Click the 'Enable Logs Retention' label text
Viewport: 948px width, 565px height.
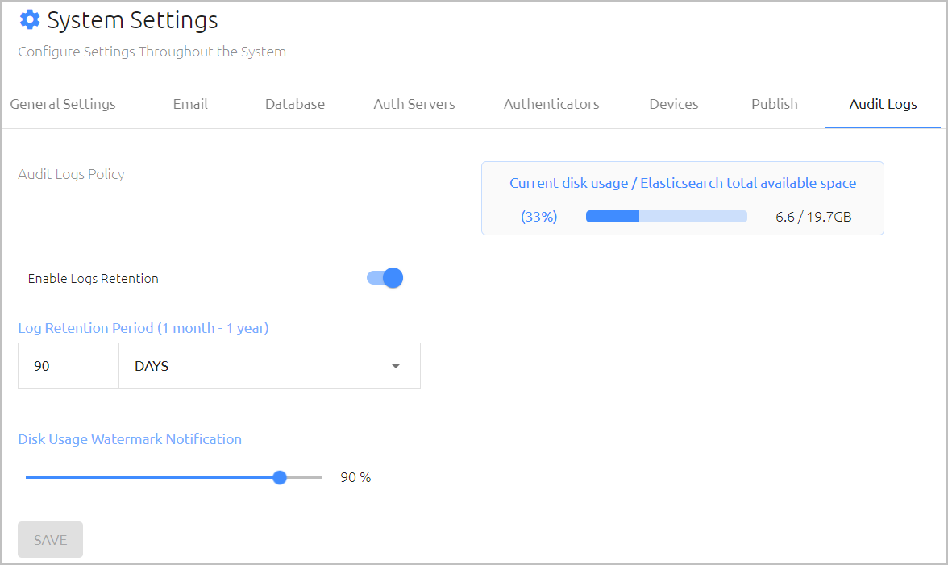click(94, 279)
